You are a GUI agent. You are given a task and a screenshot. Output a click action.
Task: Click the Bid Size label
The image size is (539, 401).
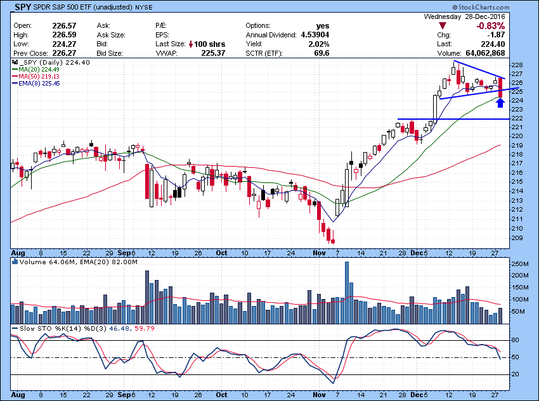pos(110,54)
